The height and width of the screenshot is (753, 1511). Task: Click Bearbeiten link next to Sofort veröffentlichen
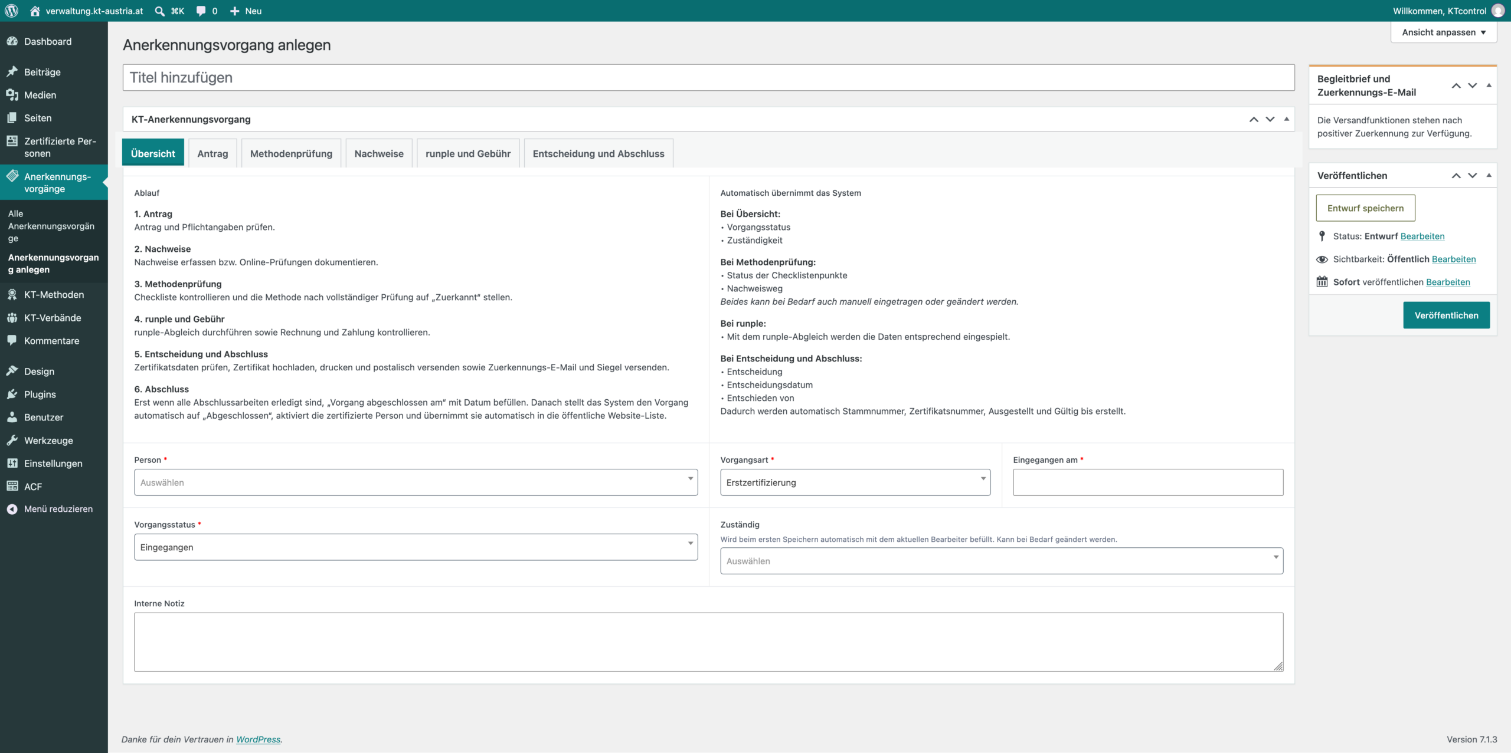[x=1448, y=282]
